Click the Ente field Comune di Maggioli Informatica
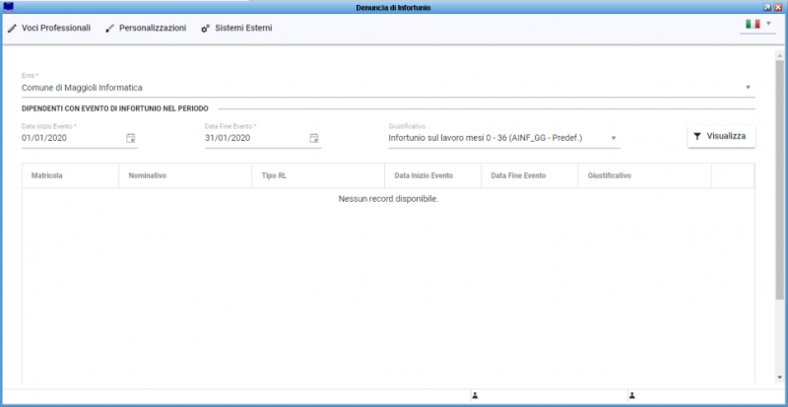The image size is (788, 407). [x=388, y=88]
